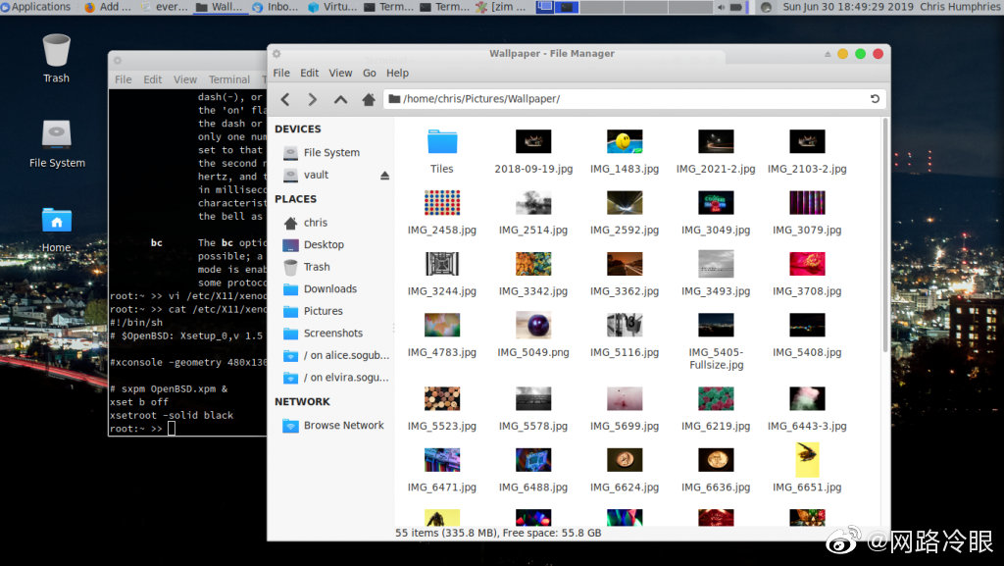Click Browse Network in the sidebar
This screenshot has width=1004, height=566.
343,426
